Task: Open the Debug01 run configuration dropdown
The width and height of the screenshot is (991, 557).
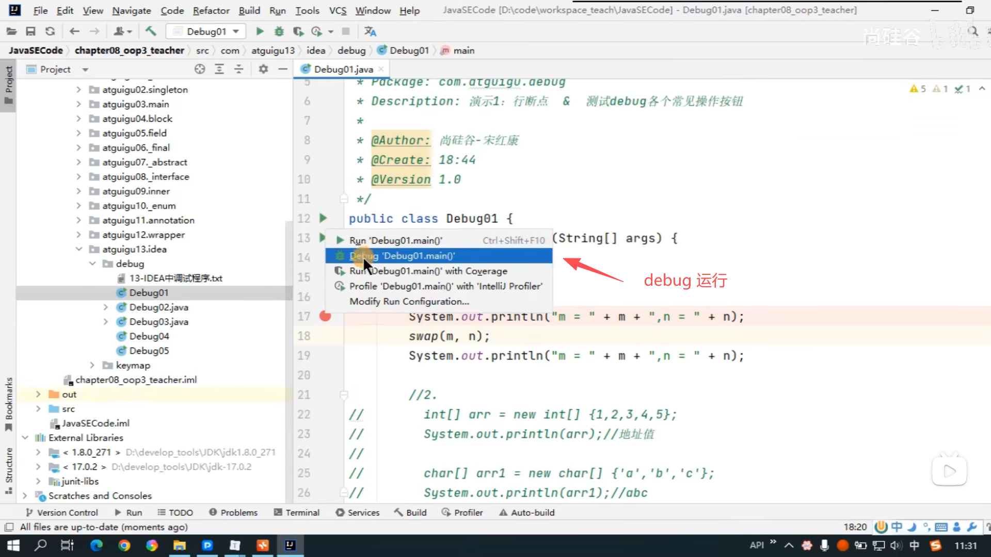Action: [x=206, y=31]
